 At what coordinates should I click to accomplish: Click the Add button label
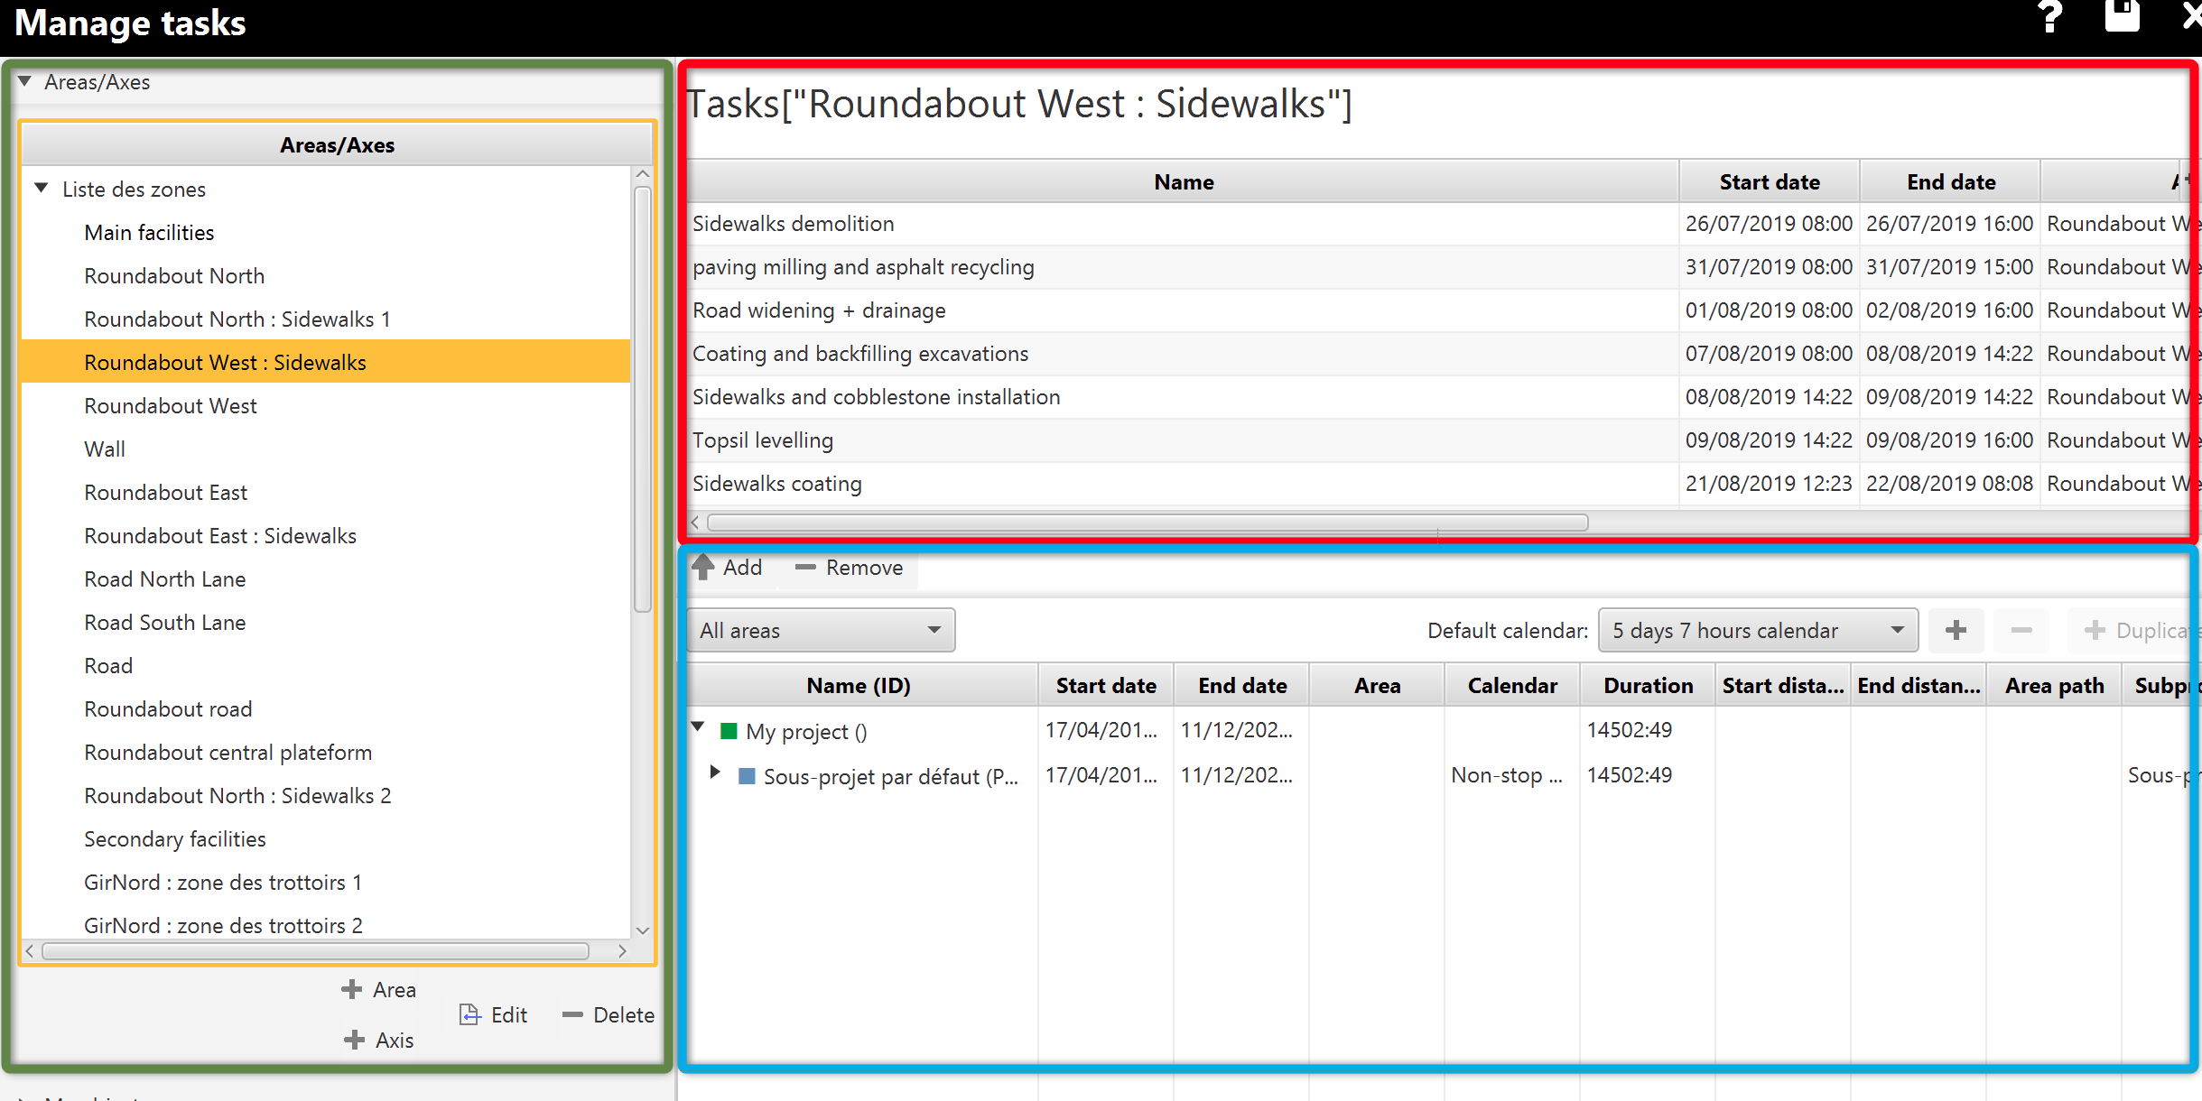coord(742,568)
